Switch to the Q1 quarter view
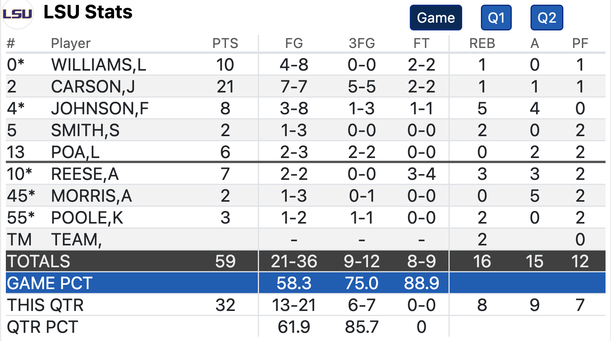The width and height of the screenshot is (611, 341). [496, 17]
